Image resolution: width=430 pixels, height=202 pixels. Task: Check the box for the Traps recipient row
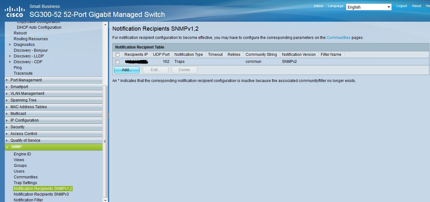tap(117, 62)
